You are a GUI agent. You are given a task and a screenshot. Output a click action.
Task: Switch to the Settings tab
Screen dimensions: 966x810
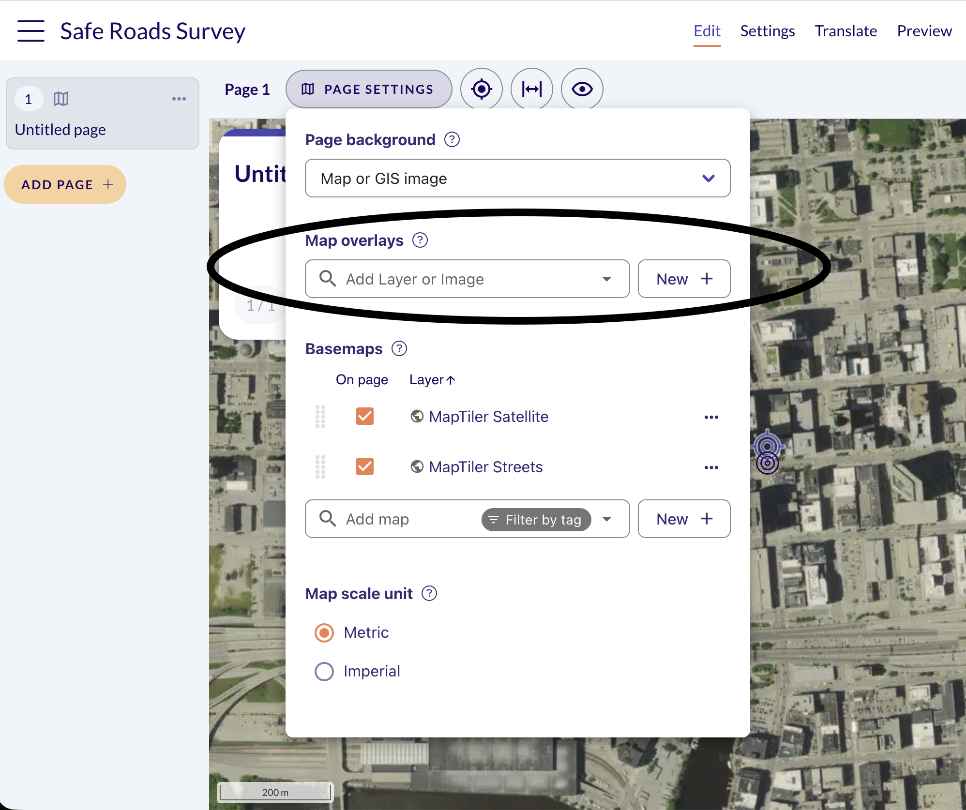(768, 31)
